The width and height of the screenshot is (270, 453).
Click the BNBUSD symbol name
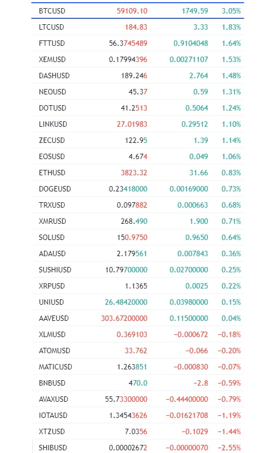tap(52, 383)
